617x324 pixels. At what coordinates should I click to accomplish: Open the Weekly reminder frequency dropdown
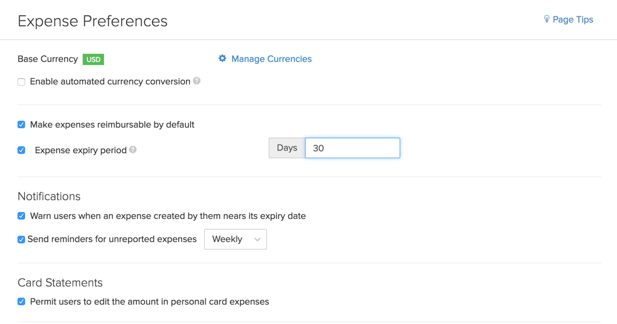coord(235,239)
